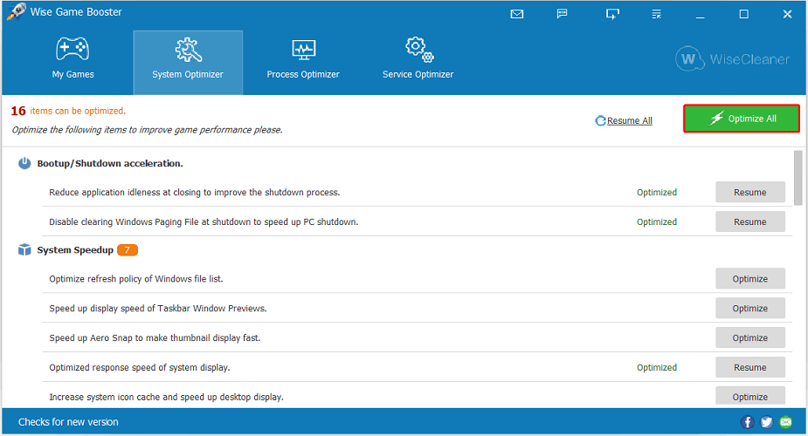Viewport: 808px width, 436px height.
Task: Click 'Optimized response speed of system display' text
Action: pyautogui.click(x=140, y=368)
